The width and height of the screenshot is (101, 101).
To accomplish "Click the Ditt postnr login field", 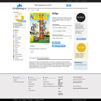I will point(17,18).
